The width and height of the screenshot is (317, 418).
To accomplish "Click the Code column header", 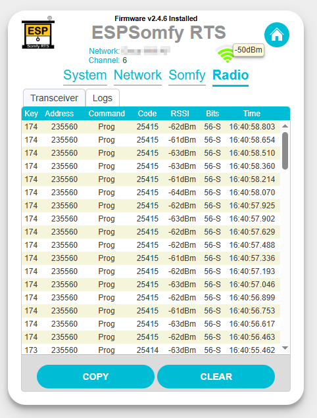I will pos(147,114).
